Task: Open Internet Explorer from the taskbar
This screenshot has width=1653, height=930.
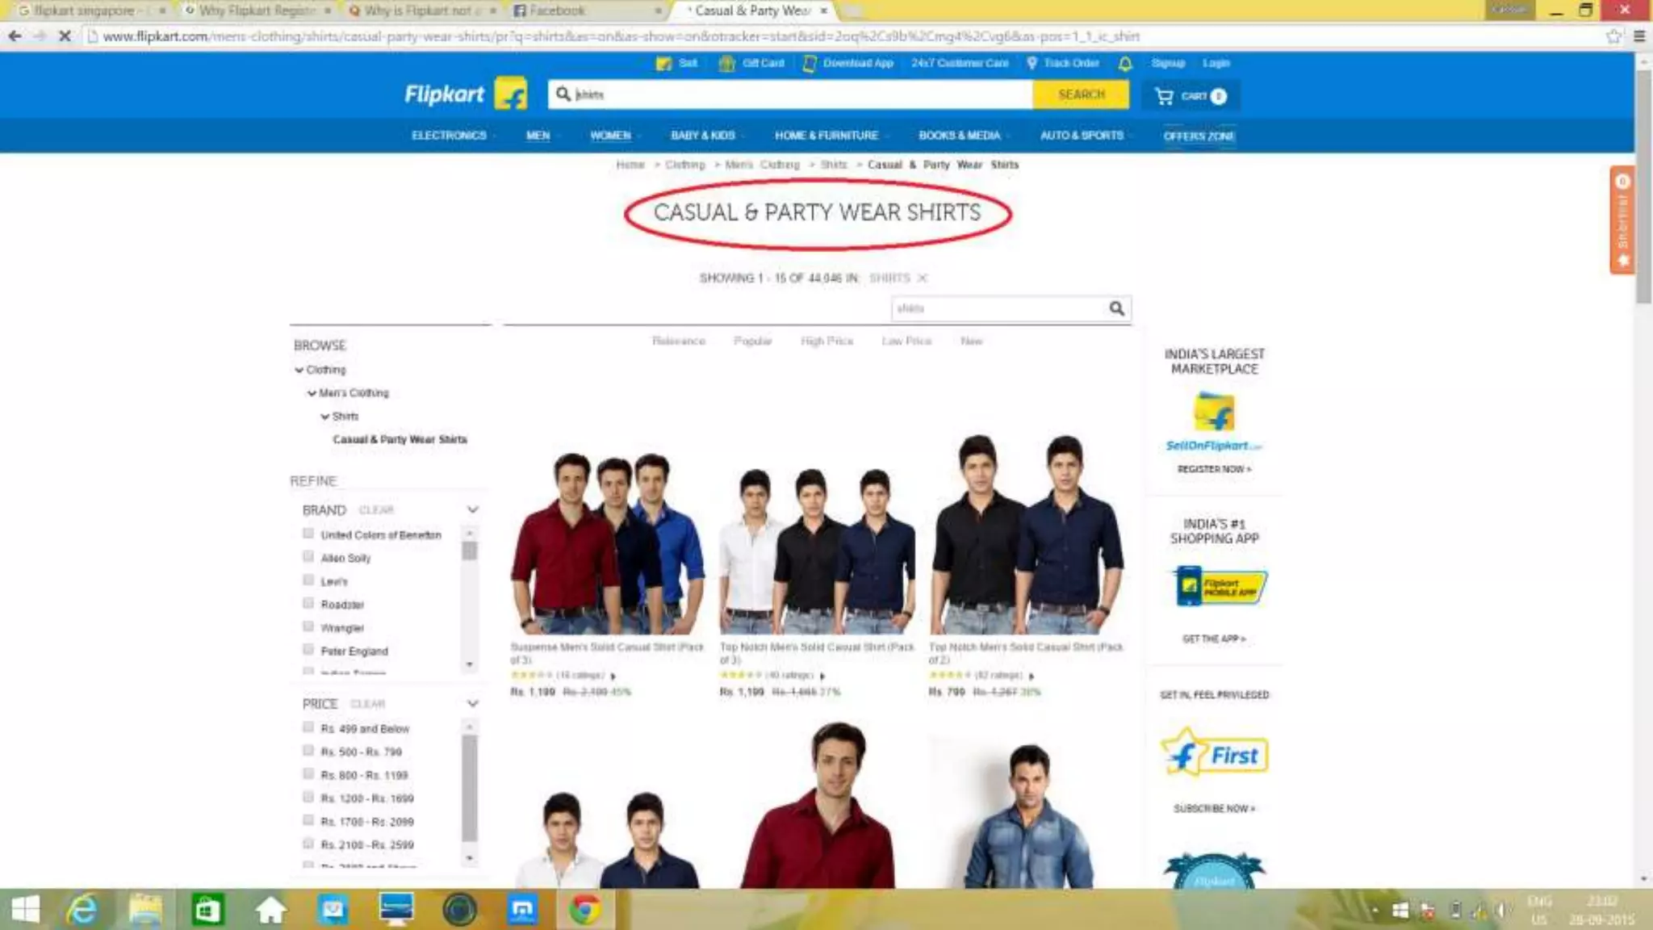Action: point(82,910)
